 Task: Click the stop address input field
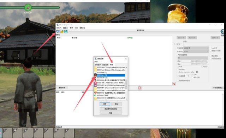(x=195, y=64)
